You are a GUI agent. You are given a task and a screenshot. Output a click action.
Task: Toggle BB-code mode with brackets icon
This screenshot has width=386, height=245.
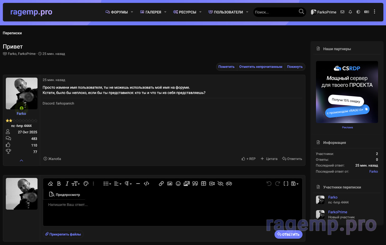pyautogui.click(x=286, y=183)
